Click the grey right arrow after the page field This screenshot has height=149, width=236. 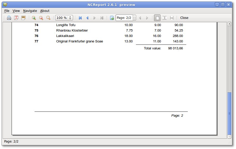(x=147, y=18)
